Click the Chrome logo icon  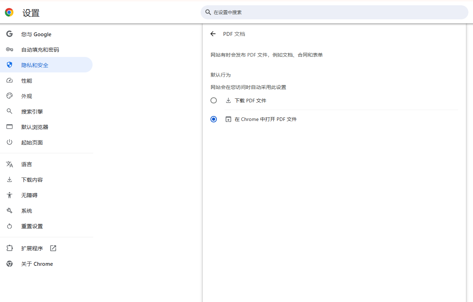9,13
